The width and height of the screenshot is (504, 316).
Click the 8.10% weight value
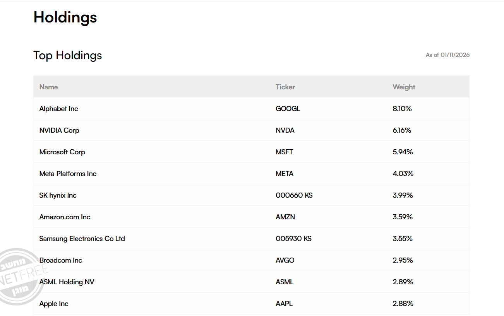402,109
